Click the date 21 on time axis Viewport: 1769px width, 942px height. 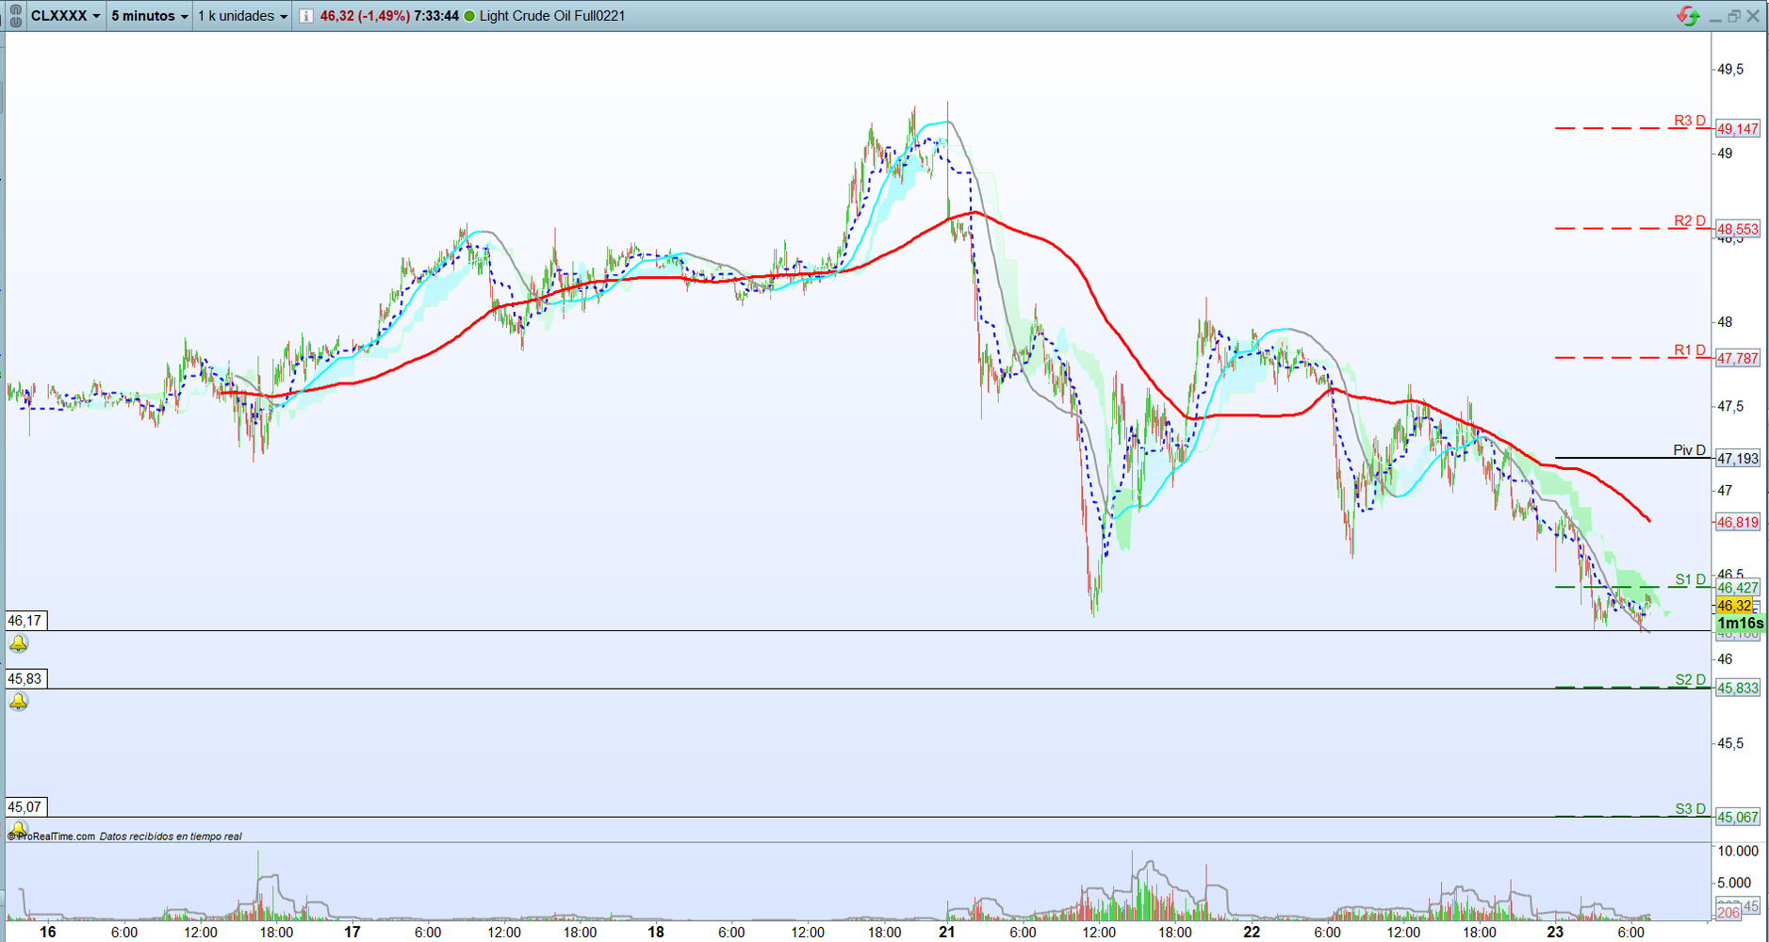tap(947, 932)
